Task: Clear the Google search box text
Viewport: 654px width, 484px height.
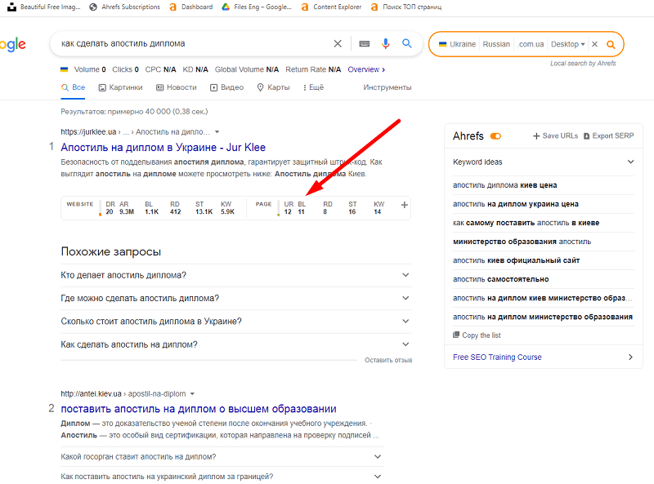Action: pyautogui.click(x=338, y=43)
